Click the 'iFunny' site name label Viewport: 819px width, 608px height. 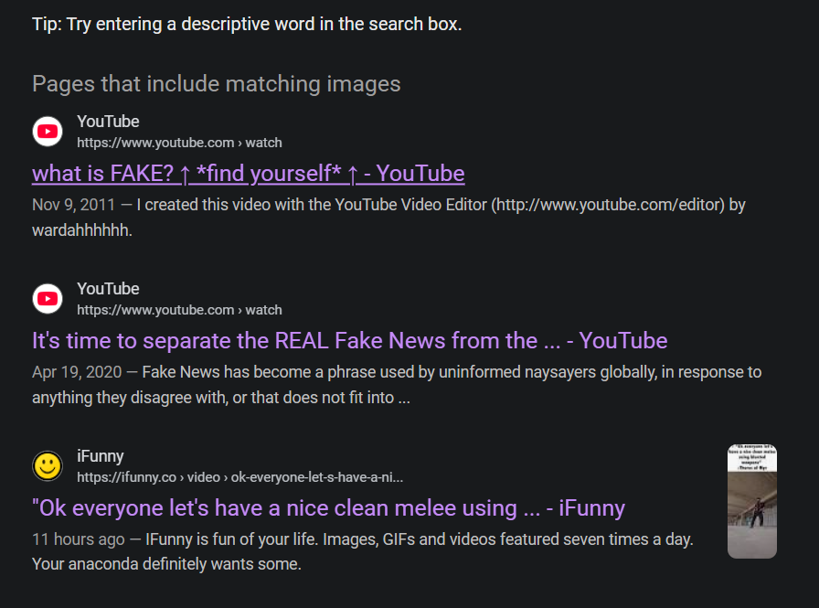click(x=101, y=456)
